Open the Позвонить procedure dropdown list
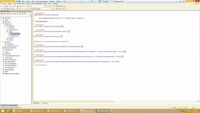This screenshot has width=200, height=113. point(52,9)
